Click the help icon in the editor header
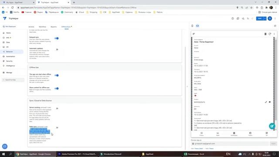Image resolution: width=279 pixels, height=157 pixels. pyautogui.click(x=232, y=18)
